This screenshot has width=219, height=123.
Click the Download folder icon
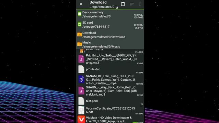(79, 35)
